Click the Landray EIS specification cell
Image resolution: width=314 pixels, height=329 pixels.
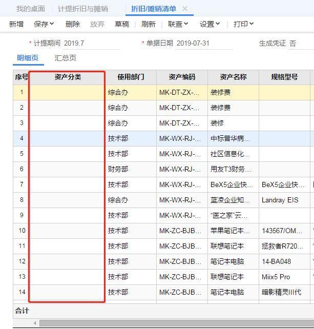pos(280,200)
